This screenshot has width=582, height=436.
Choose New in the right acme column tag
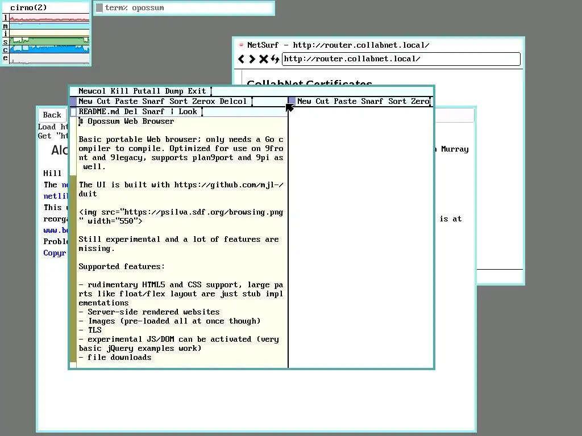point(304,101)
